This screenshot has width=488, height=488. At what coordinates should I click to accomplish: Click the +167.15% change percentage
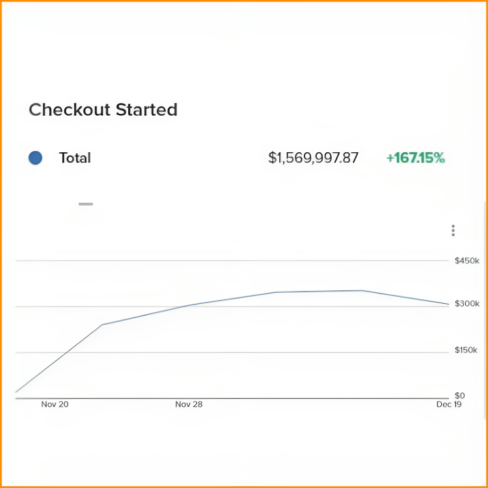click(415, 157)
